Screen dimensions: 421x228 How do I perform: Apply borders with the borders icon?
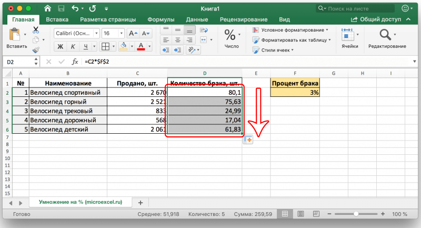[106, 46]
